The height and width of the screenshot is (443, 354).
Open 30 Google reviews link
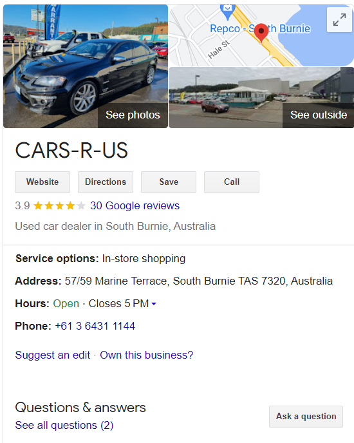pyautogui.click(x=135, y=205)
